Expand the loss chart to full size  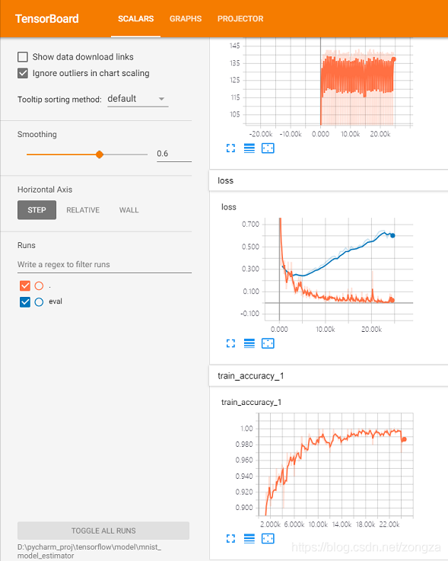[x=230, y=343]
